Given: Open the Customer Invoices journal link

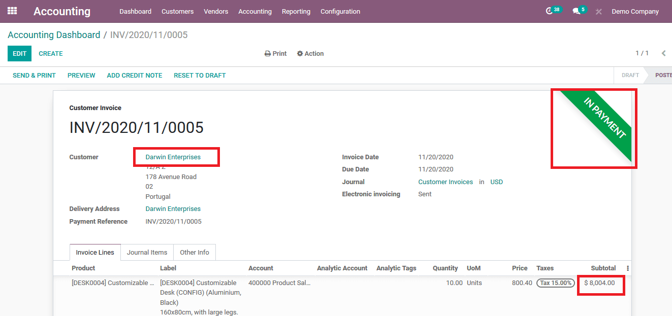Looking at the screenshot, I should 445,182.
